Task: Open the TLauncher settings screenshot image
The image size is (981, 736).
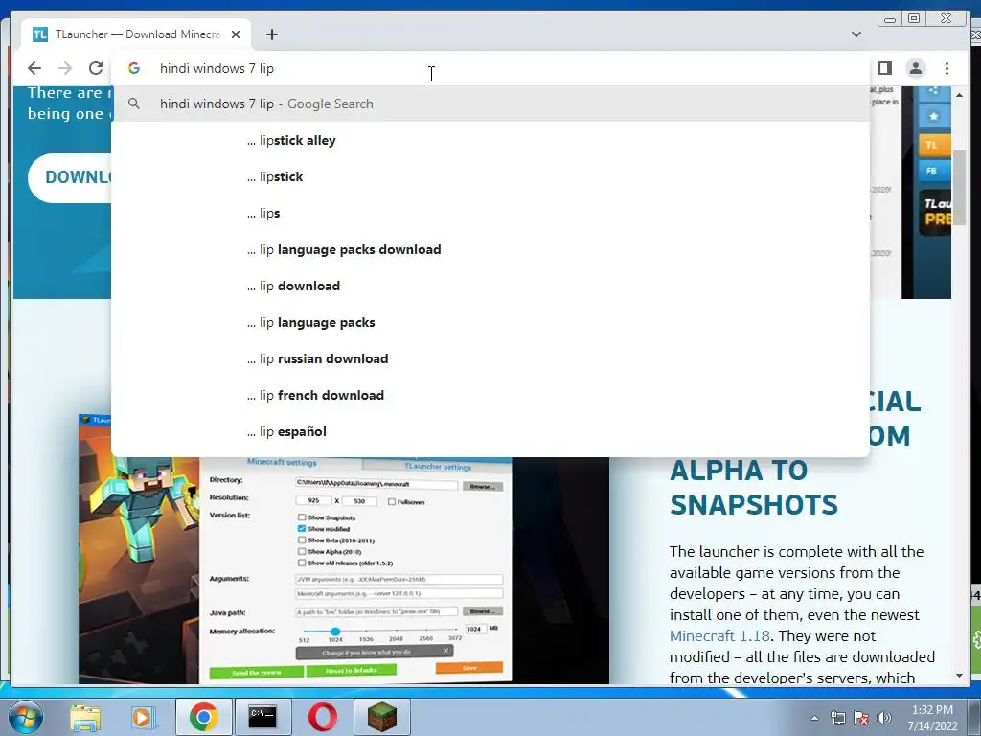Action: [x=344, y=569]
